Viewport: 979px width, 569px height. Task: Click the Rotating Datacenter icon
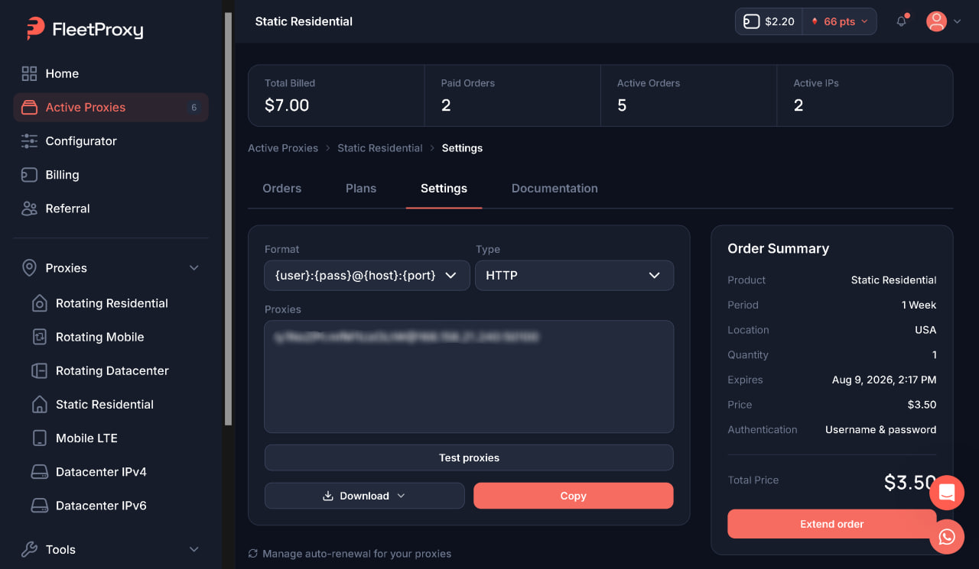39,370
